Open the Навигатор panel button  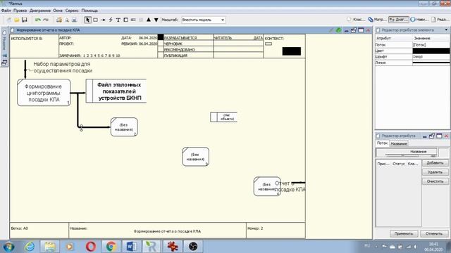pos(419,20)
